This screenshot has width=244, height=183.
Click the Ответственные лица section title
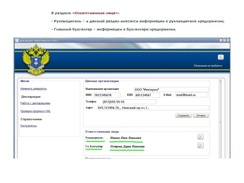click(102, 132)
